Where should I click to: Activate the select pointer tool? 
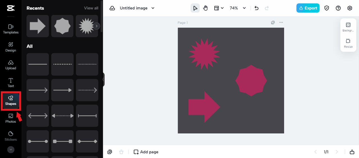pyautogui.click(x=195, y=8)
